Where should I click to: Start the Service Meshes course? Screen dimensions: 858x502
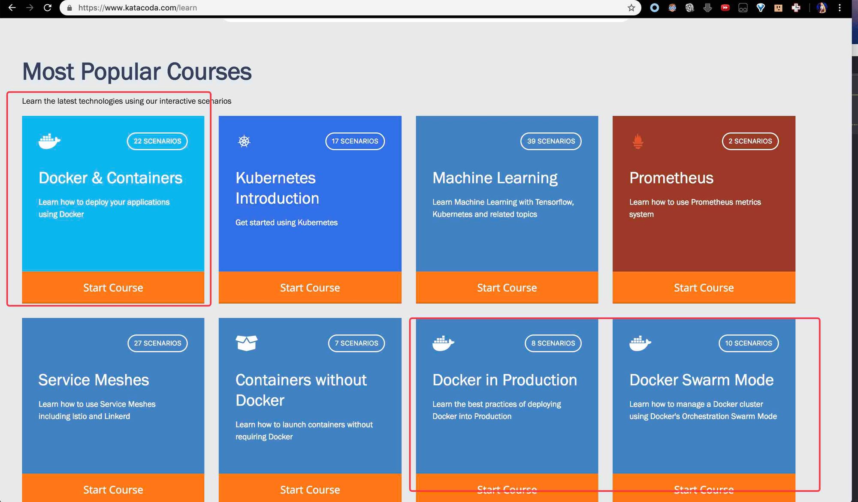click(x=113, y=490)
